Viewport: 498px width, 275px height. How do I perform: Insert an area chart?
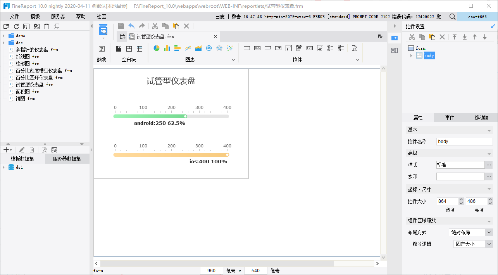pyautogui.click(x=198, y=48)
